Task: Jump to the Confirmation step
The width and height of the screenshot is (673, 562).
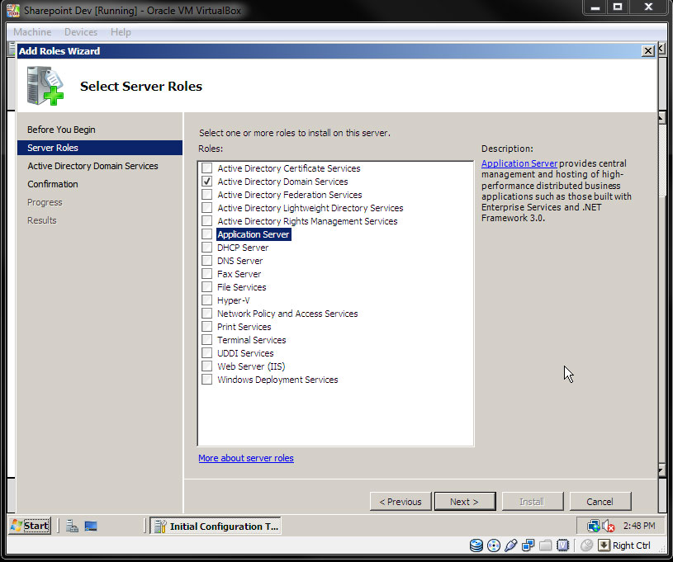Action: point(53,184)
